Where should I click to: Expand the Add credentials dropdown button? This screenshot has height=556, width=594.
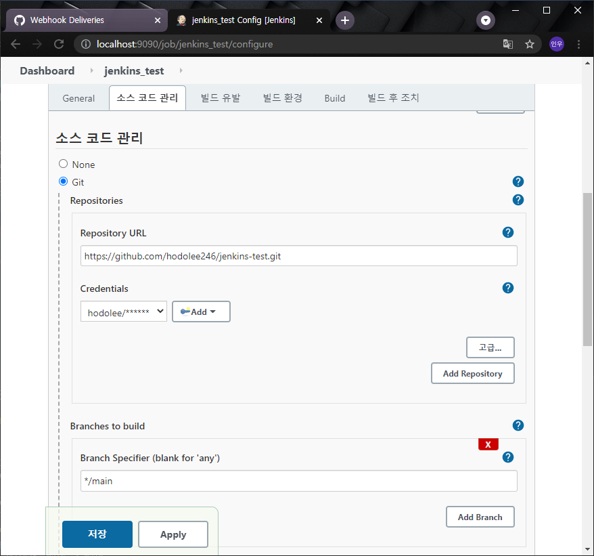(201, 312)
